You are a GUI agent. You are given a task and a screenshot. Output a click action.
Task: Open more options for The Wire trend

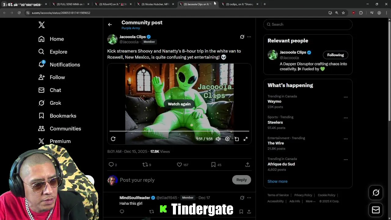[x=345, y=139]
